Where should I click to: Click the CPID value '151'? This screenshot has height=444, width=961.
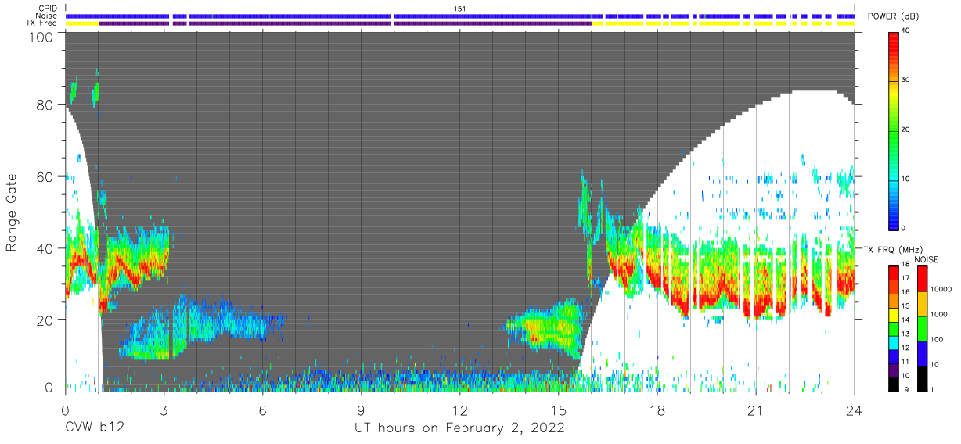click(460, 9)
